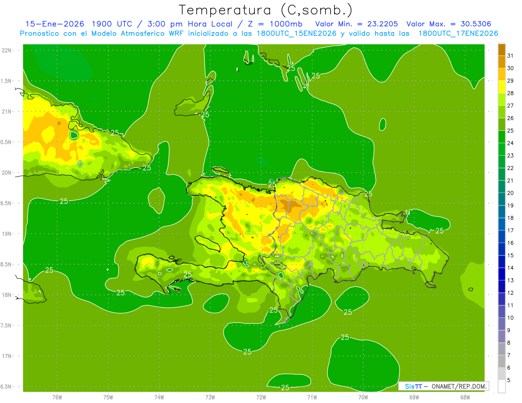This screenshot has height=403, width=522.
Task: Click the '8' color bar label
Action: [509, 343]
